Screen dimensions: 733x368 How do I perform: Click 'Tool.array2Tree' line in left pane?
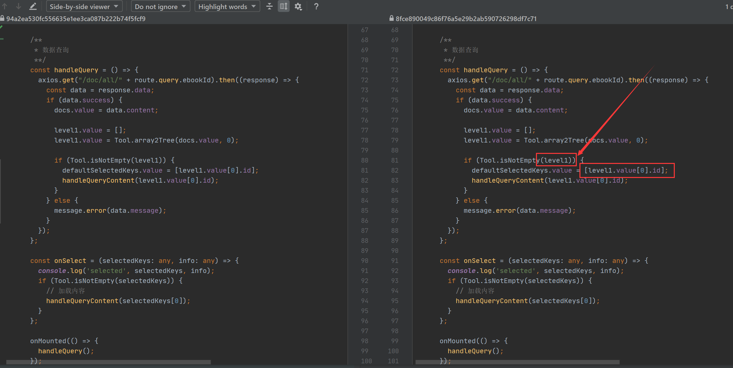click(146, 140)
